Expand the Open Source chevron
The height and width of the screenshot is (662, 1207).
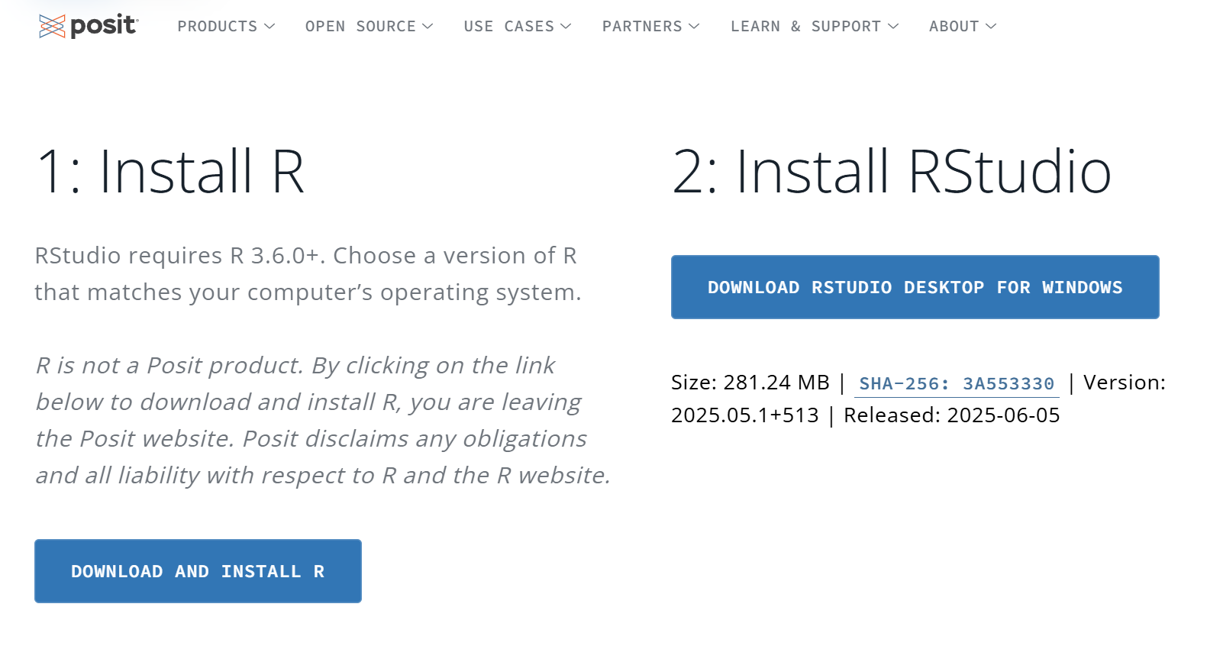(428, 26)
